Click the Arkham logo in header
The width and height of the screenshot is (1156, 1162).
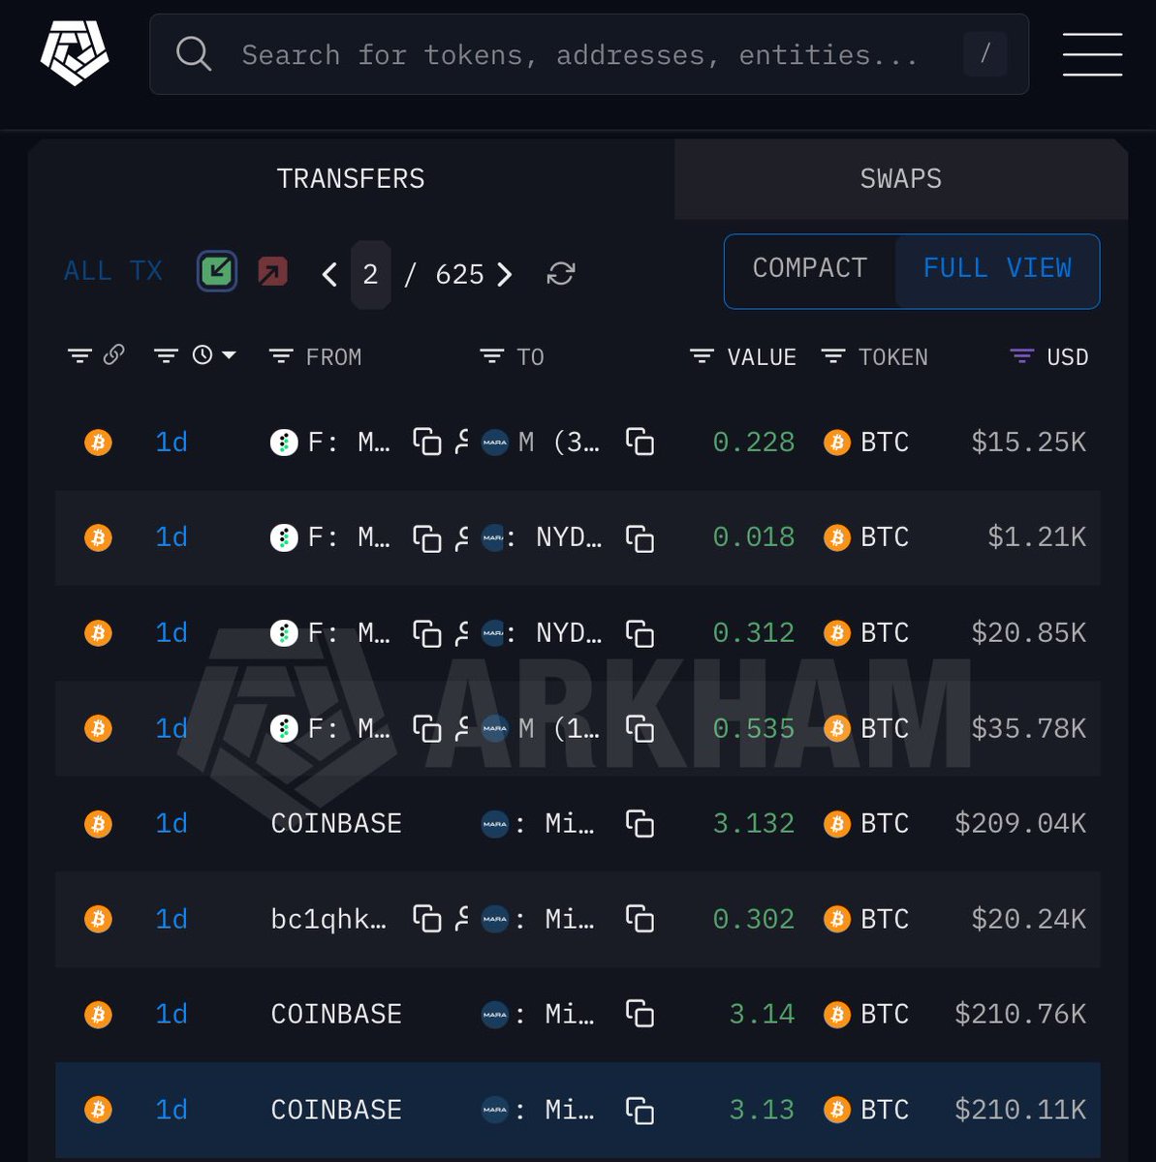[x=75, y=54]
